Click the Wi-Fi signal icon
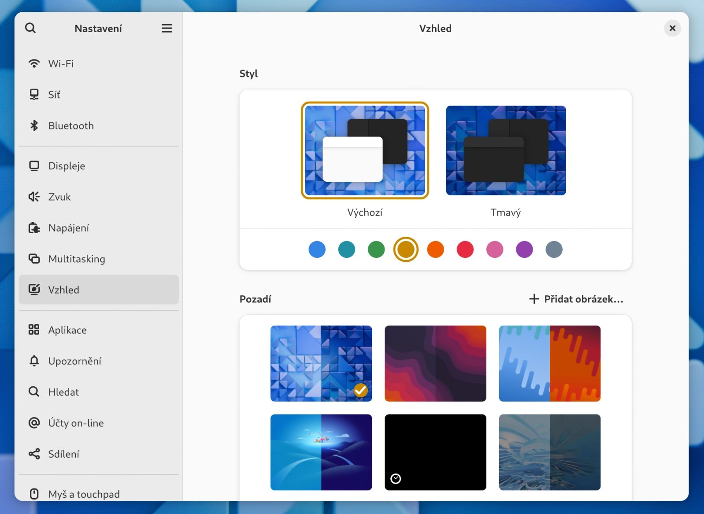Screen dimensions: 704x514 tap(34, 63)
